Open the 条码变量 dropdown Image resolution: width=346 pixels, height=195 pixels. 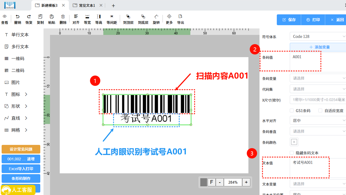click(318, 78)
